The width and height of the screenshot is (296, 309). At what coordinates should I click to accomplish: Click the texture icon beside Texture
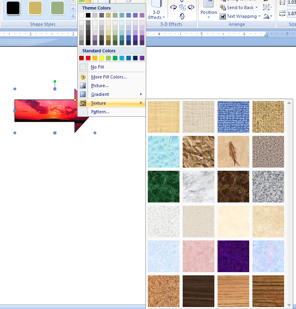pyautogui.click(x=83, y=103)
